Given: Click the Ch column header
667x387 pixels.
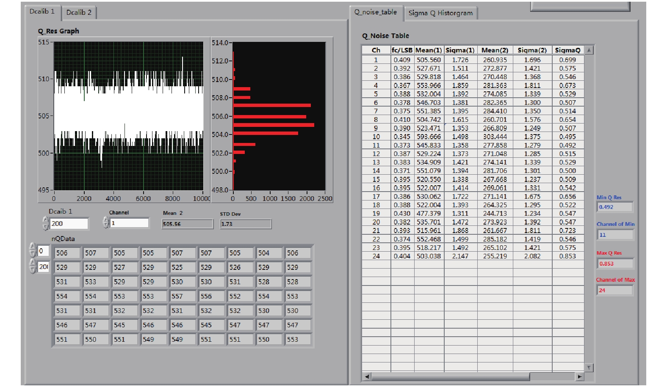Looking at the screenshot, I should tap(376, 50).
